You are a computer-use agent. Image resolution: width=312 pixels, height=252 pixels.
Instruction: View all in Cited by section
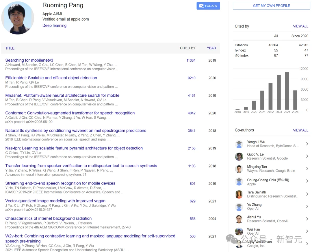pyautogui.click(x=300, y=26)
